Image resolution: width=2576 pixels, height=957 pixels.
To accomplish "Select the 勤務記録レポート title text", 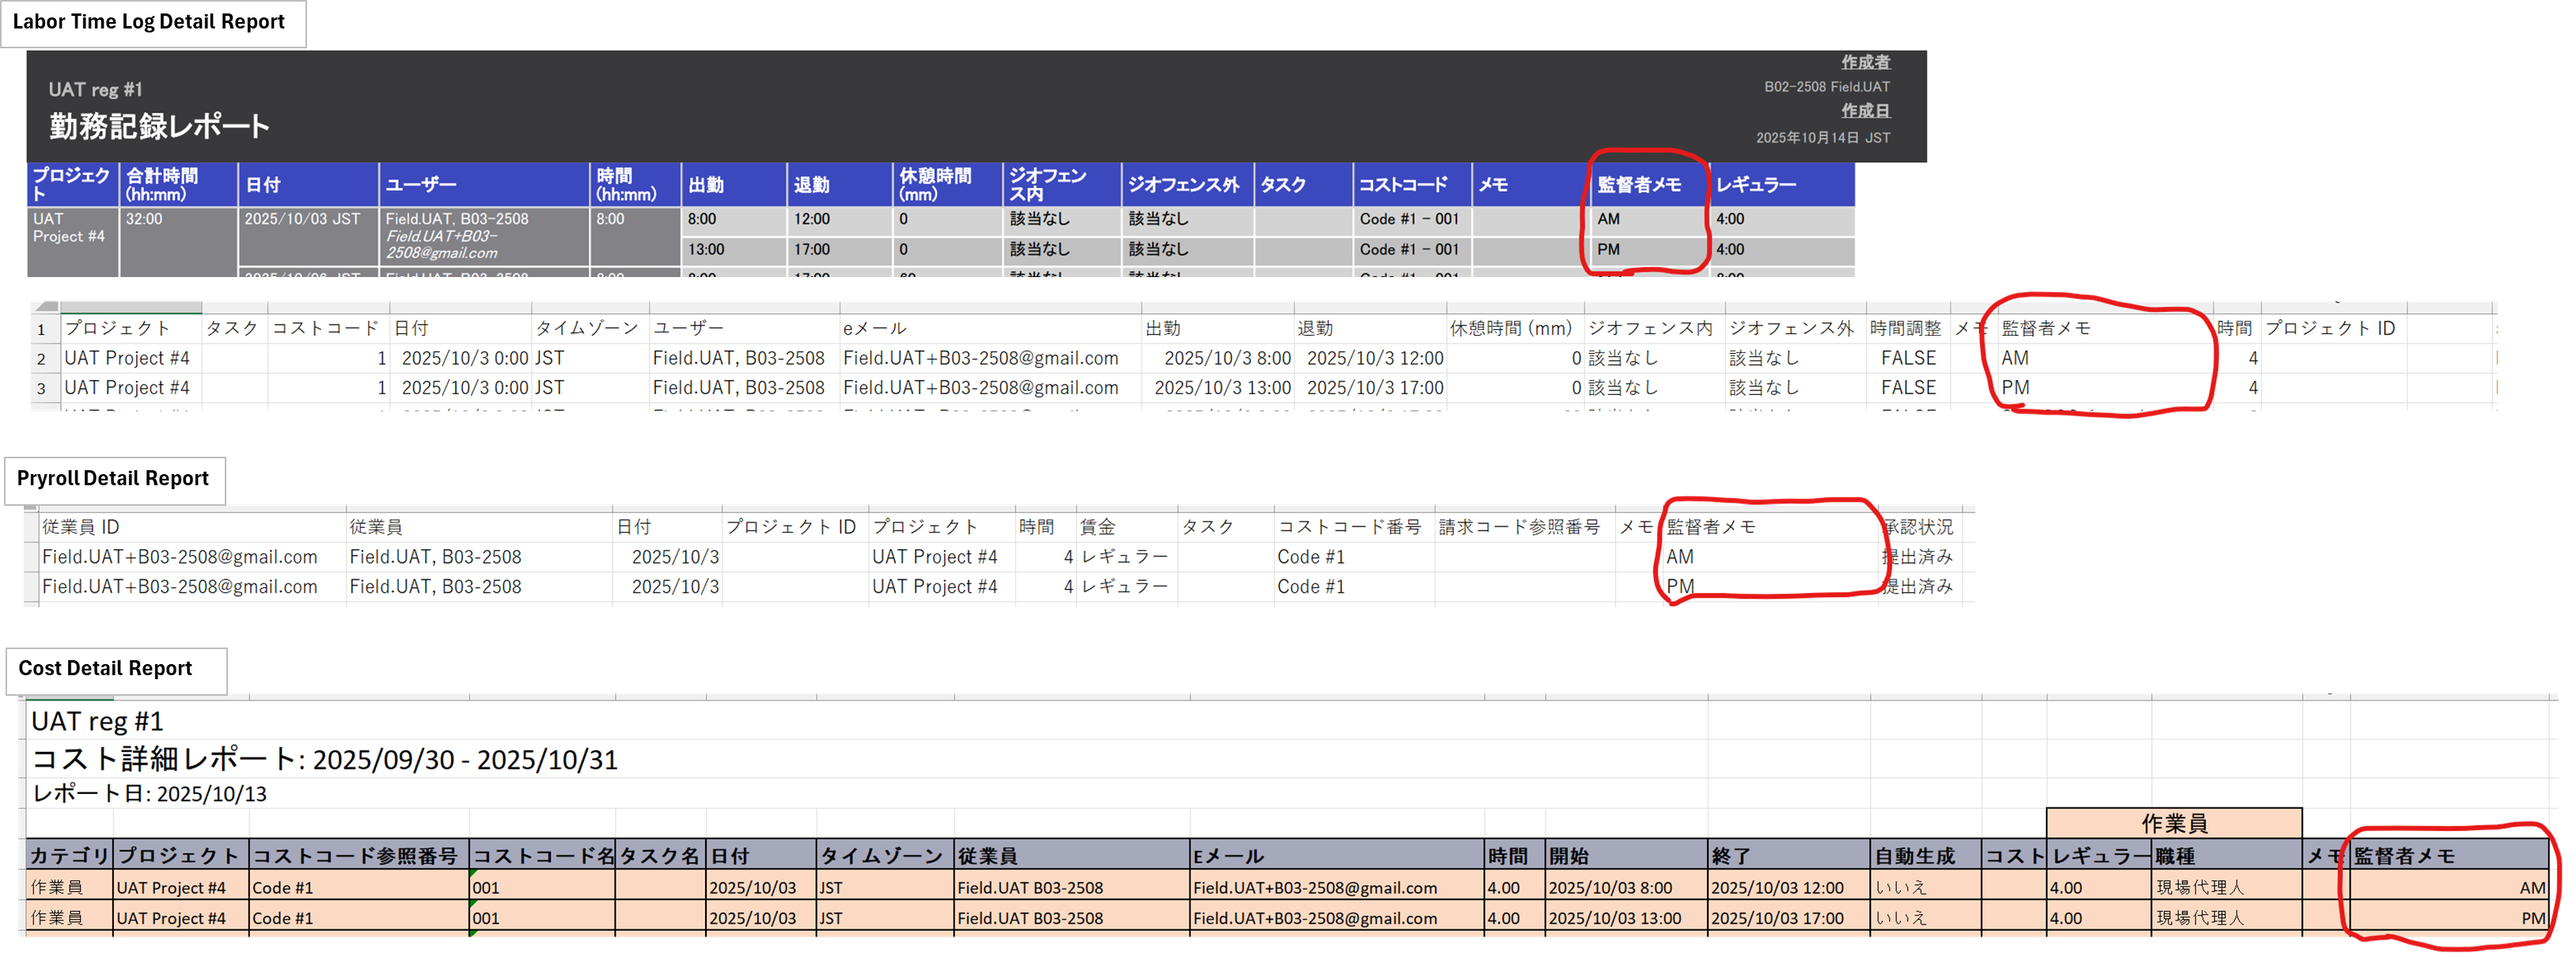I will pyautogui.click(x=159, y=127).
